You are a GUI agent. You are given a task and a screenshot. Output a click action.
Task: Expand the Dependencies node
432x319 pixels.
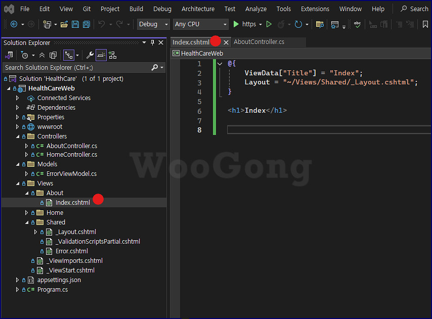[x=17, y=108]
